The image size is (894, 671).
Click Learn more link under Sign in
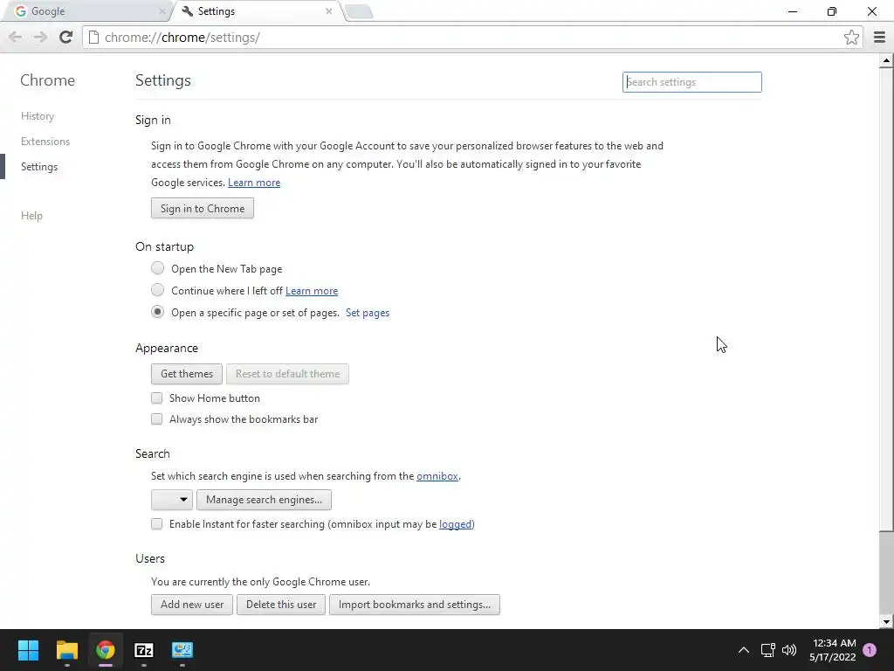click(254, 183)
